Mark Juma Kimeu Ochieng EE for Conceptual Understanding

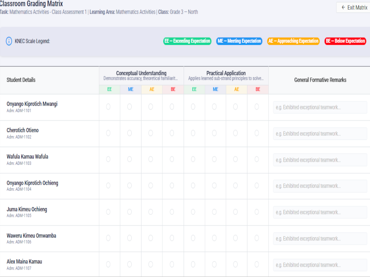tap(108, 212)
